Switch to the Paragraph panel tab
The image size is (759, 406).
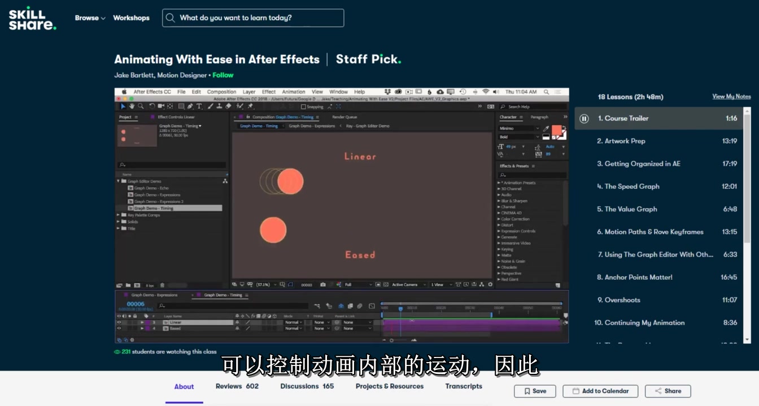click(539, 117)
